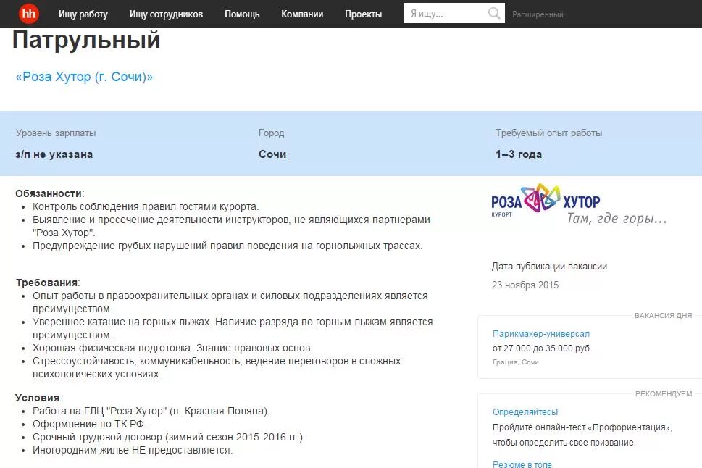This screenshot has width=702, height=468.
Task: Click the search magnifier icon
Action: pos(494,14)
